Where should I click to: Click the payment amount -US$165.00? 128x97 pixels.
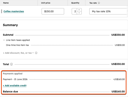(119, 79)
